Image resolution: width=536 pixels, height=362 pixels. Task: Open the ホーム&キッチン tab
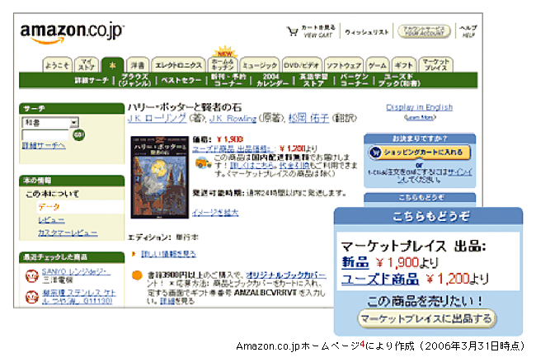223,64
